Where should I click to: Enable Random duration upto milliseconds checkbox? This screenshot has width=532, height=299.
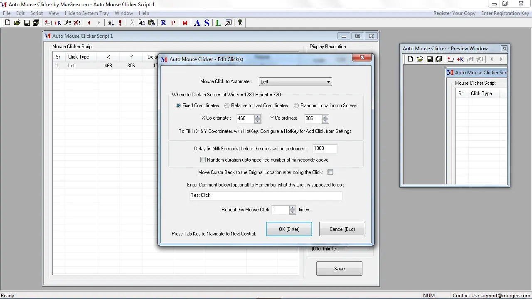(x=203, y=160)
